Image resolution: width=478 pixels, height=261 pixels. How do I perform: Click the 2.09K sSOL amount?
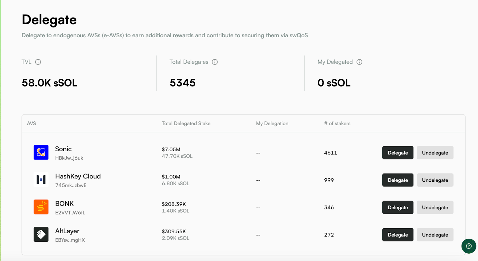(x=176, y=238)
